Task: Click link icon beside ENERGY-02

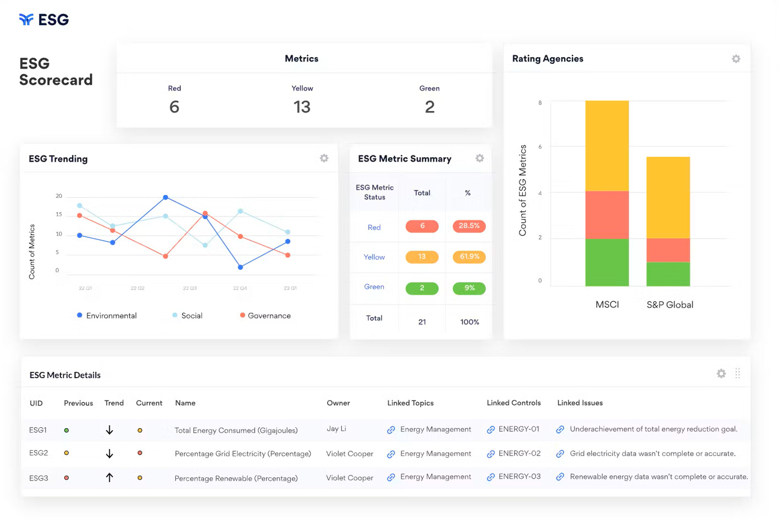Action: pyautogui.click(x=491, y=454)
